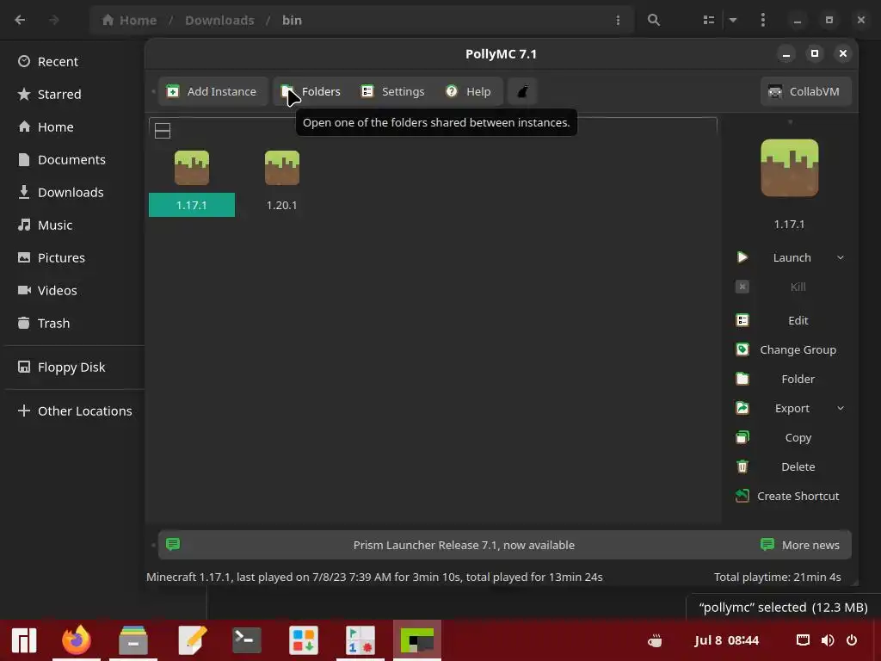Open file manager main menu dots
The image size is (881, 661).
[x=762, y=21]
